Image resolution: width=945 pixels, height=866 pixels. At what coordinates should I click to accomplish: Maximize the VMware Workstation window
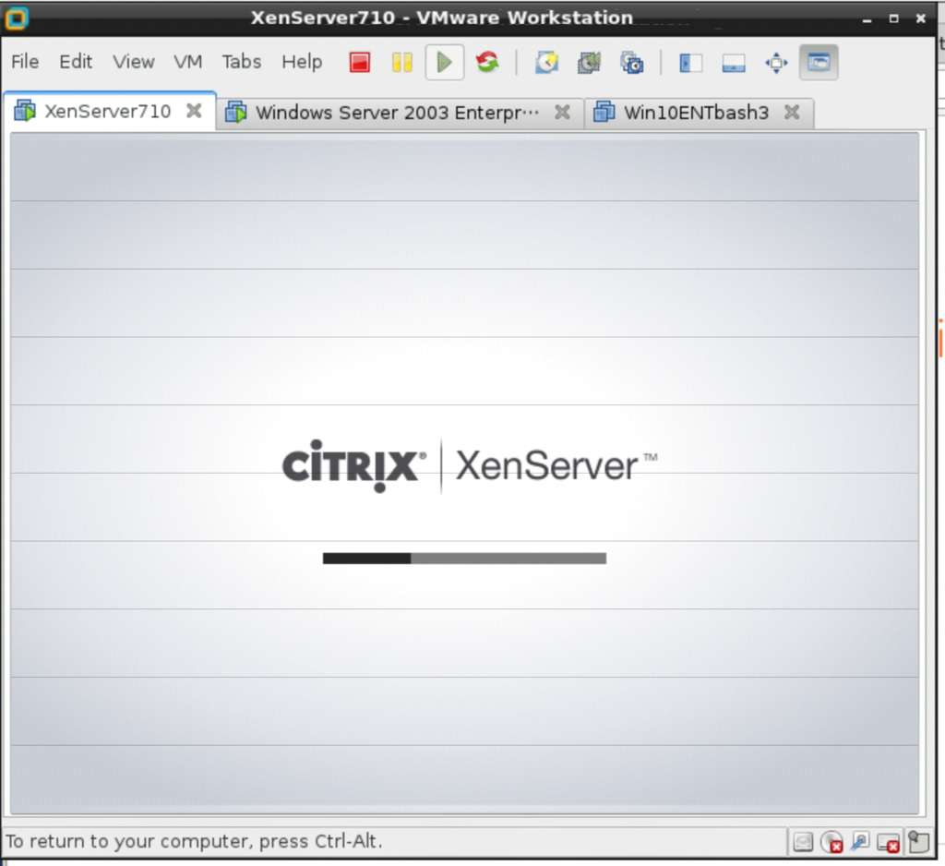tap(893, 18)
